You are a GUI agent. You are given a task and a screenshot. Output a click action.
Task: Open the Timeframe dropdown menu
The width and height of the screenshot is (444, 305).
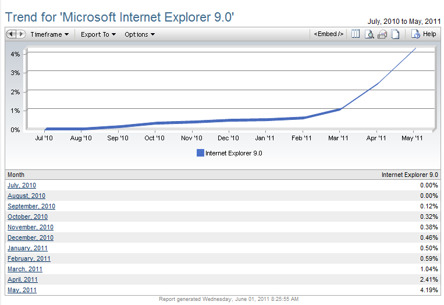pyautogui.click(x=49, y=34)
